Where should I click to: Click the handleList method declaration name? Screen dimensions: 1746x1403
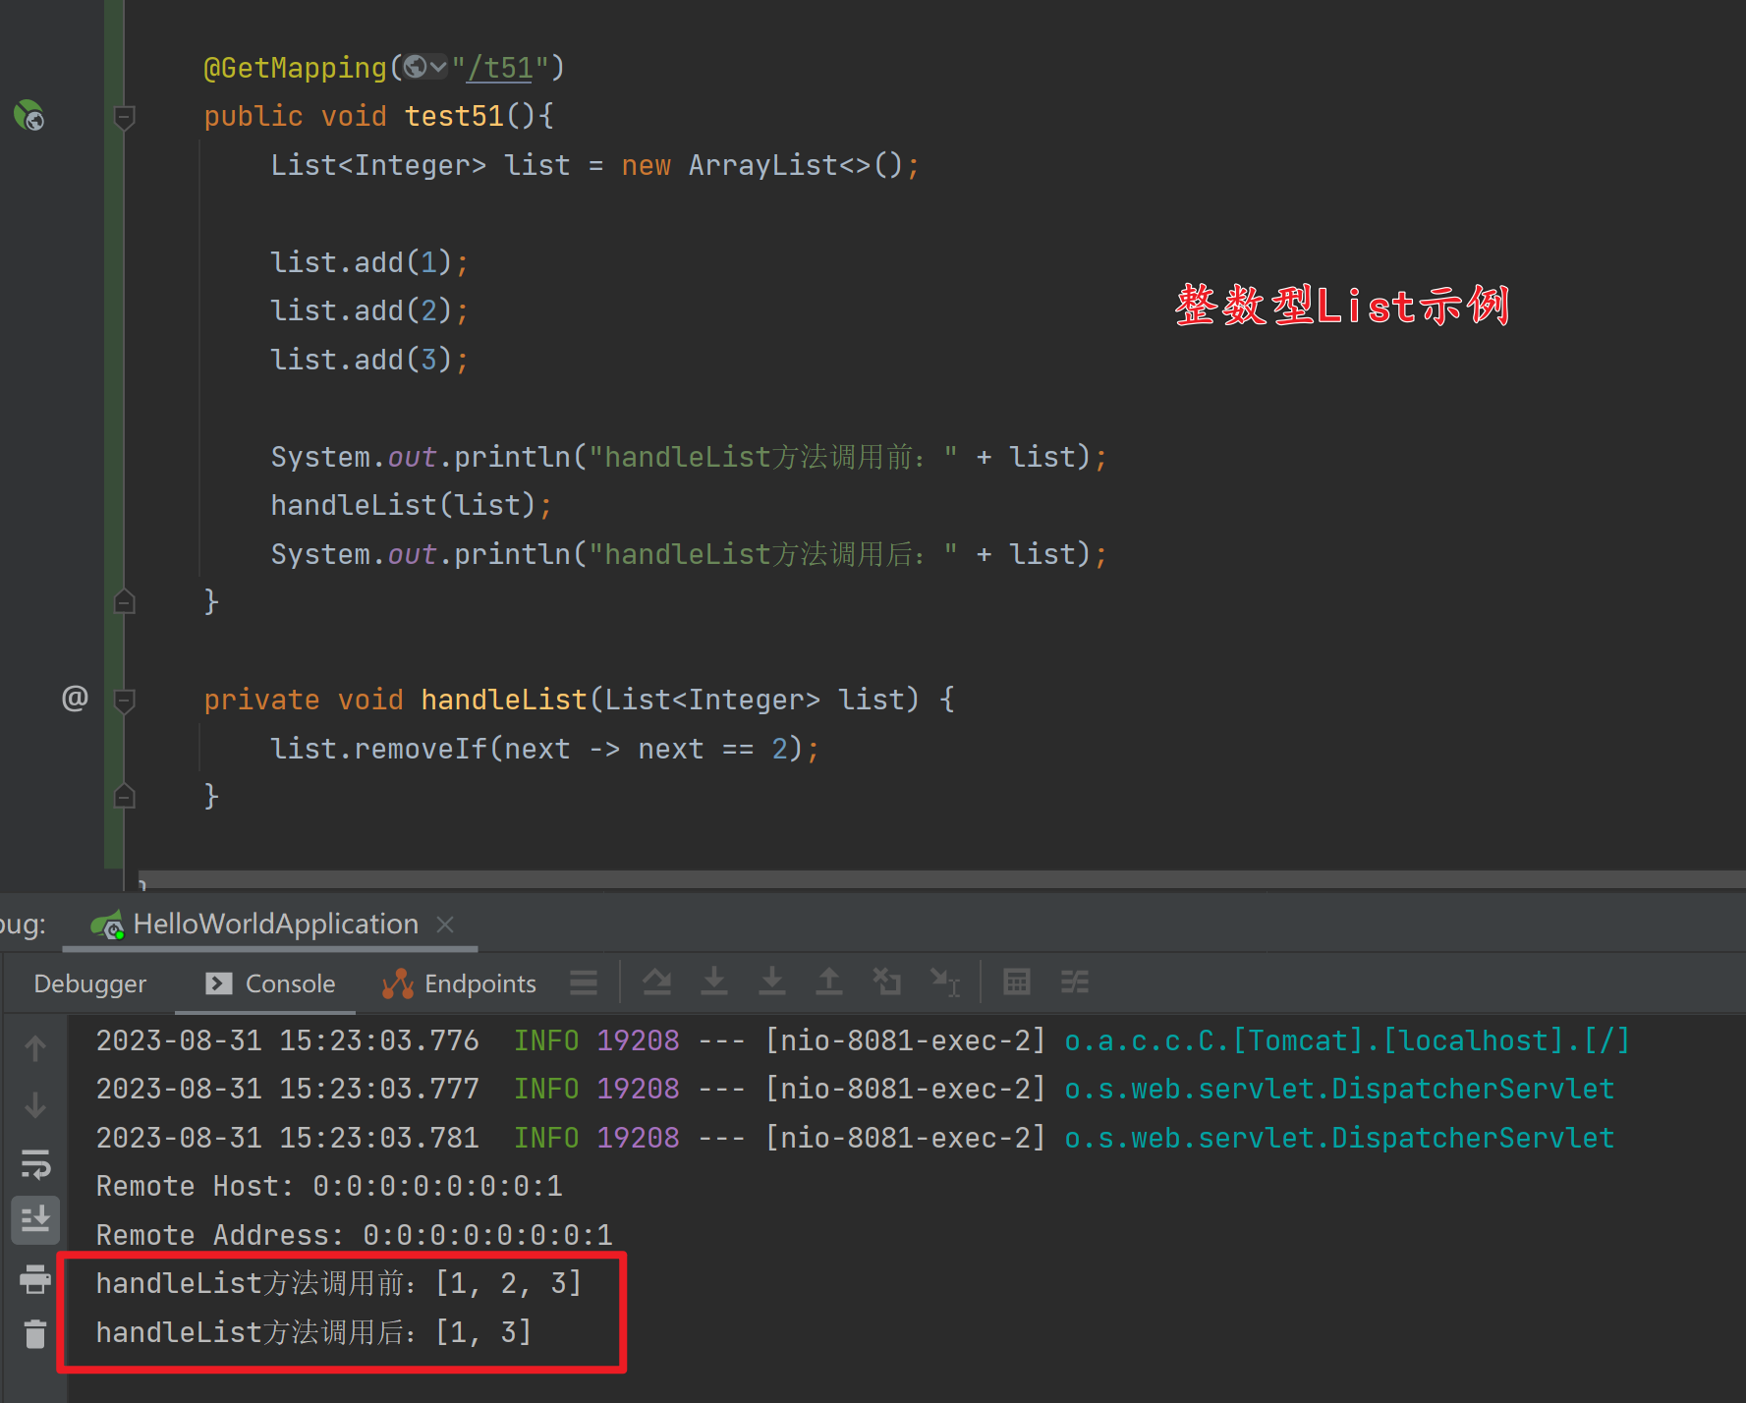(504, 700)
